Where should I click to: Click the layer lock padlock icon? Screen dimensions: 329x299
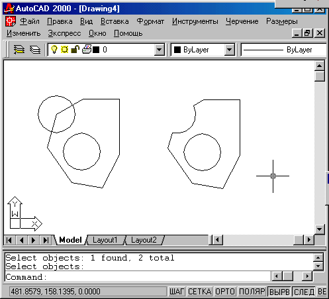[x=75, y=50]
